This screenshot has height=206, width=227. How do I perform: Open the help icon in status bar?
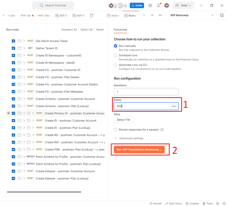224,203
